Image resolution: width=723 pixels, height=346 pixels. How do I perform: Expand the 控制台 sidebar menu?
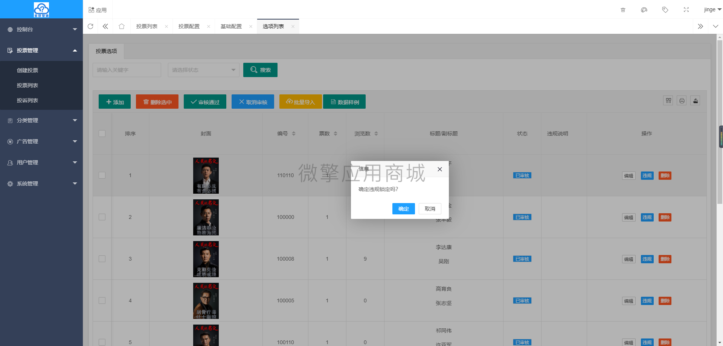[x=41, y=29]
